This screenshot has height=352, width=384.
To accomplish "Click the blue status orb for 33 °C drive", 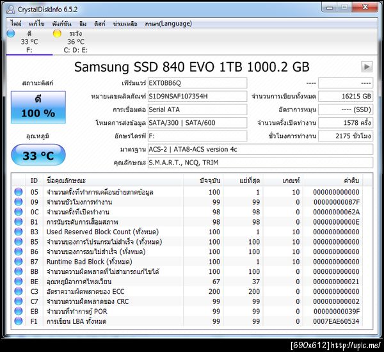I will tap(11, 33).
